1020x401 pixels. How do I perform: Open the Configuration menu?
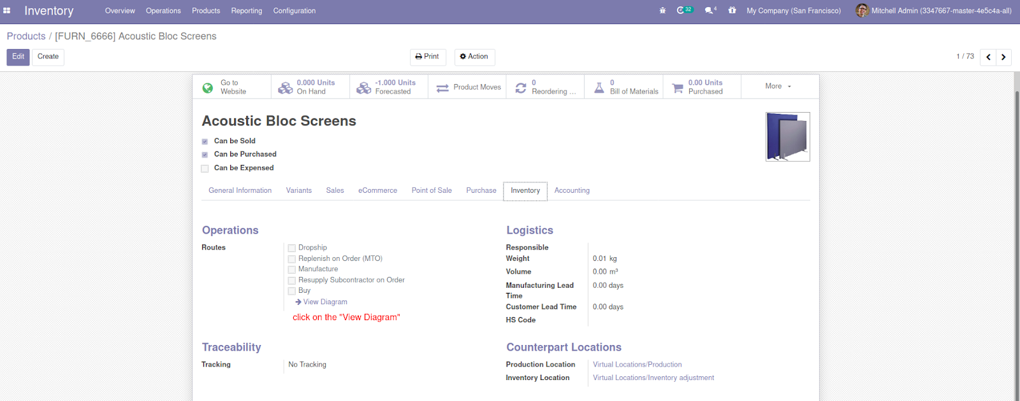tap(295, 11)
